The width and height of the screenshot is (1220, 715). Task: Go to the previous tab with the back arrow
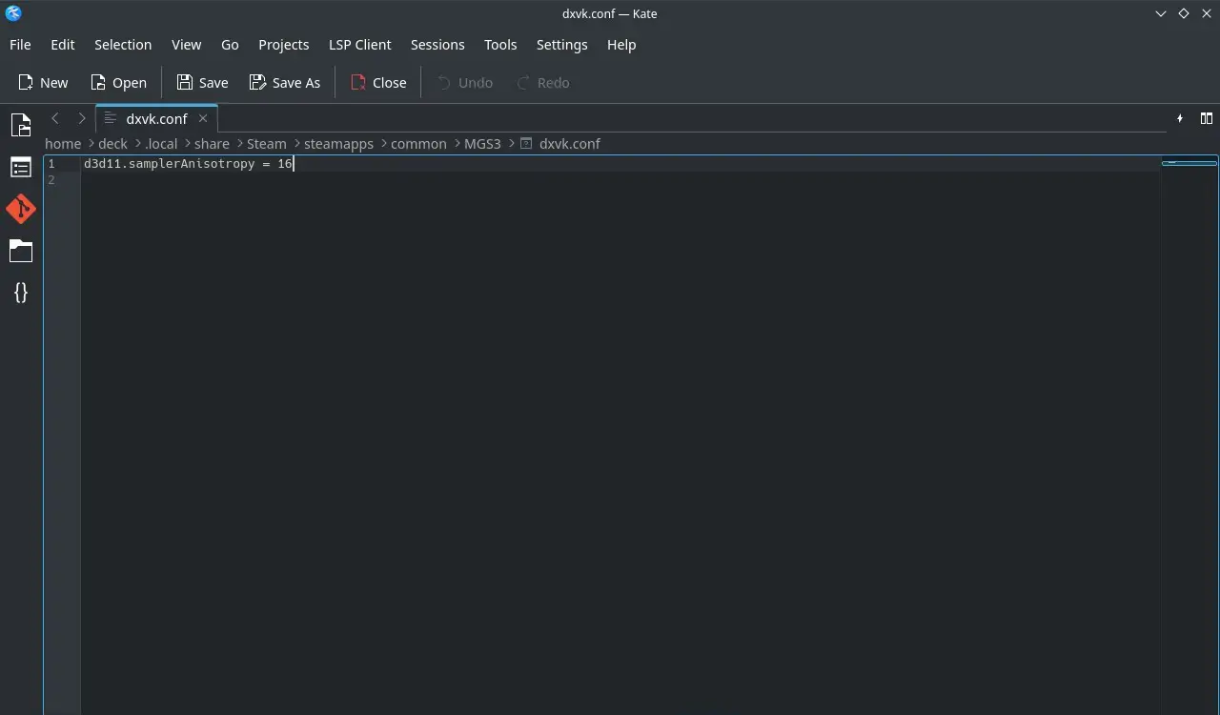tap(55, 118)
